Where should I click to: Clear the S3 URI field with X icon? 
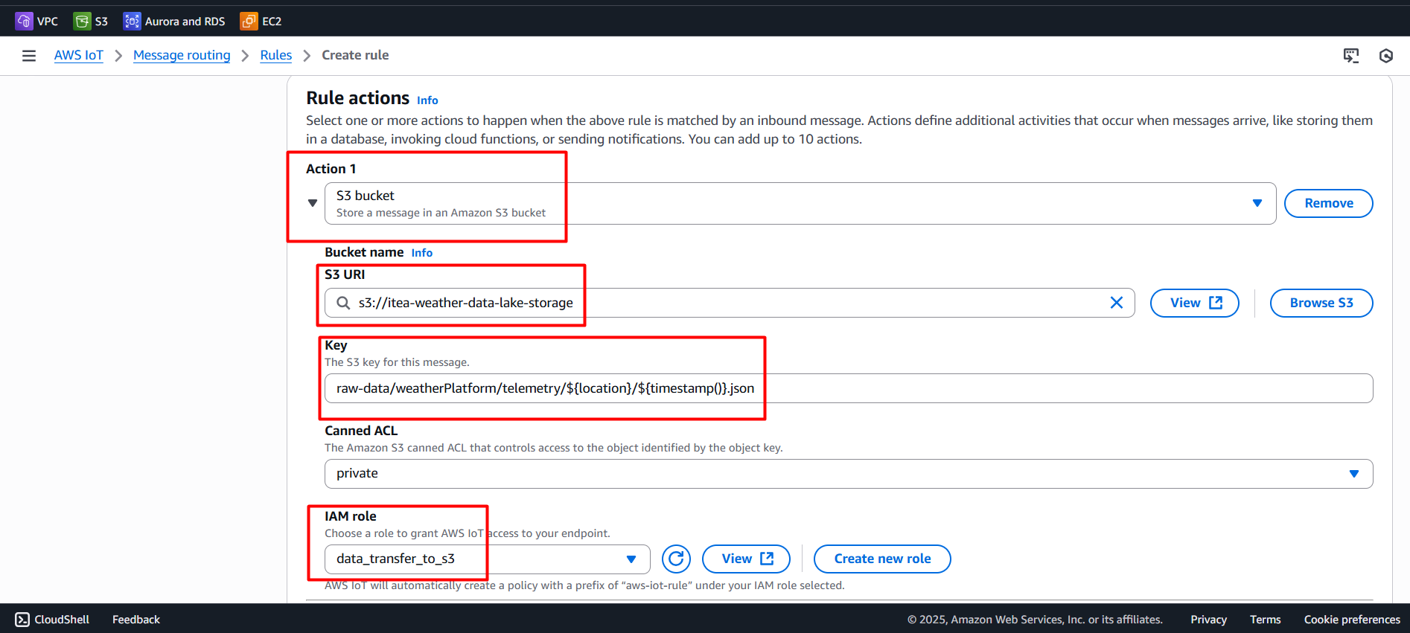point(1116,303)
